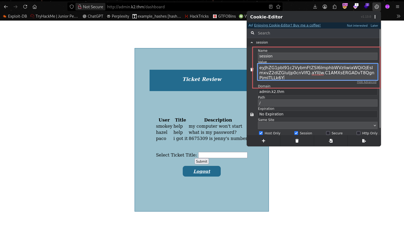The image size is (404, 234).
Task: Click the export cookies icon
Action: click(364, 141)
